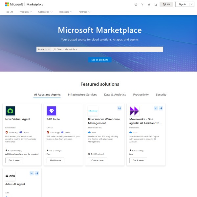Click the Sign in button

(x=182, y=4)
